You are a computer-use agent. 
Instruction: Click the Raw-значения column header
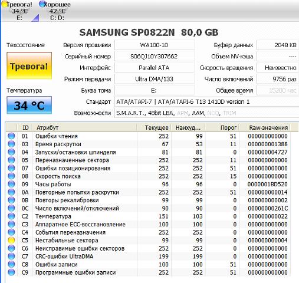[265, 127]
